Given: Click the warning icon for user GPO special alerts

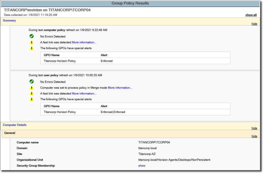Looking at the screenshot, I should (32, 99).
